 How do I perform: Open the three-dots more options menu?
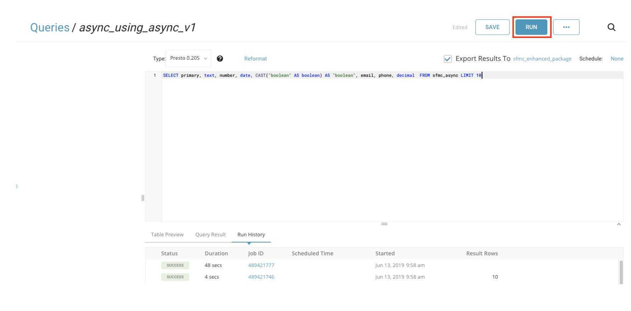click(x=566, y=27)
